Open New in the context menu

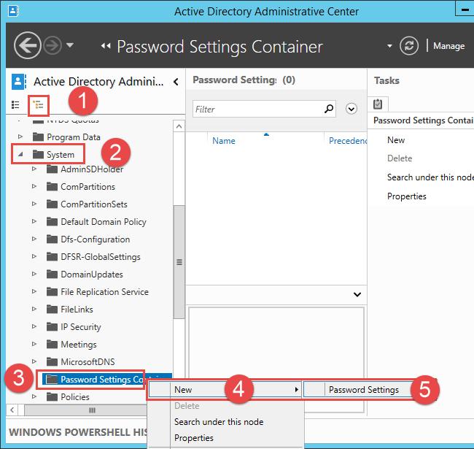225,390
